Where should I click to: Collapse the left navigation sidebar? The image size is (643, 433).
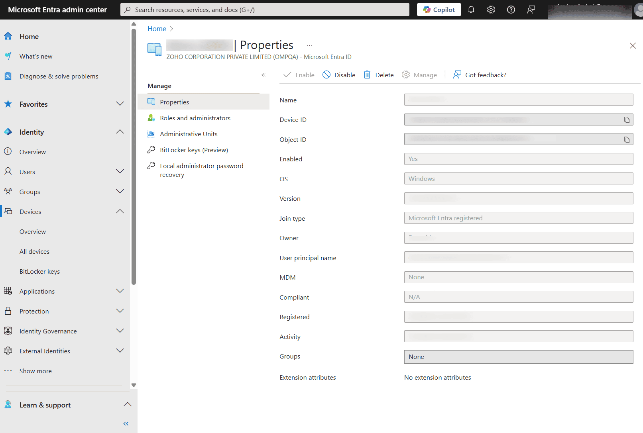126,423
